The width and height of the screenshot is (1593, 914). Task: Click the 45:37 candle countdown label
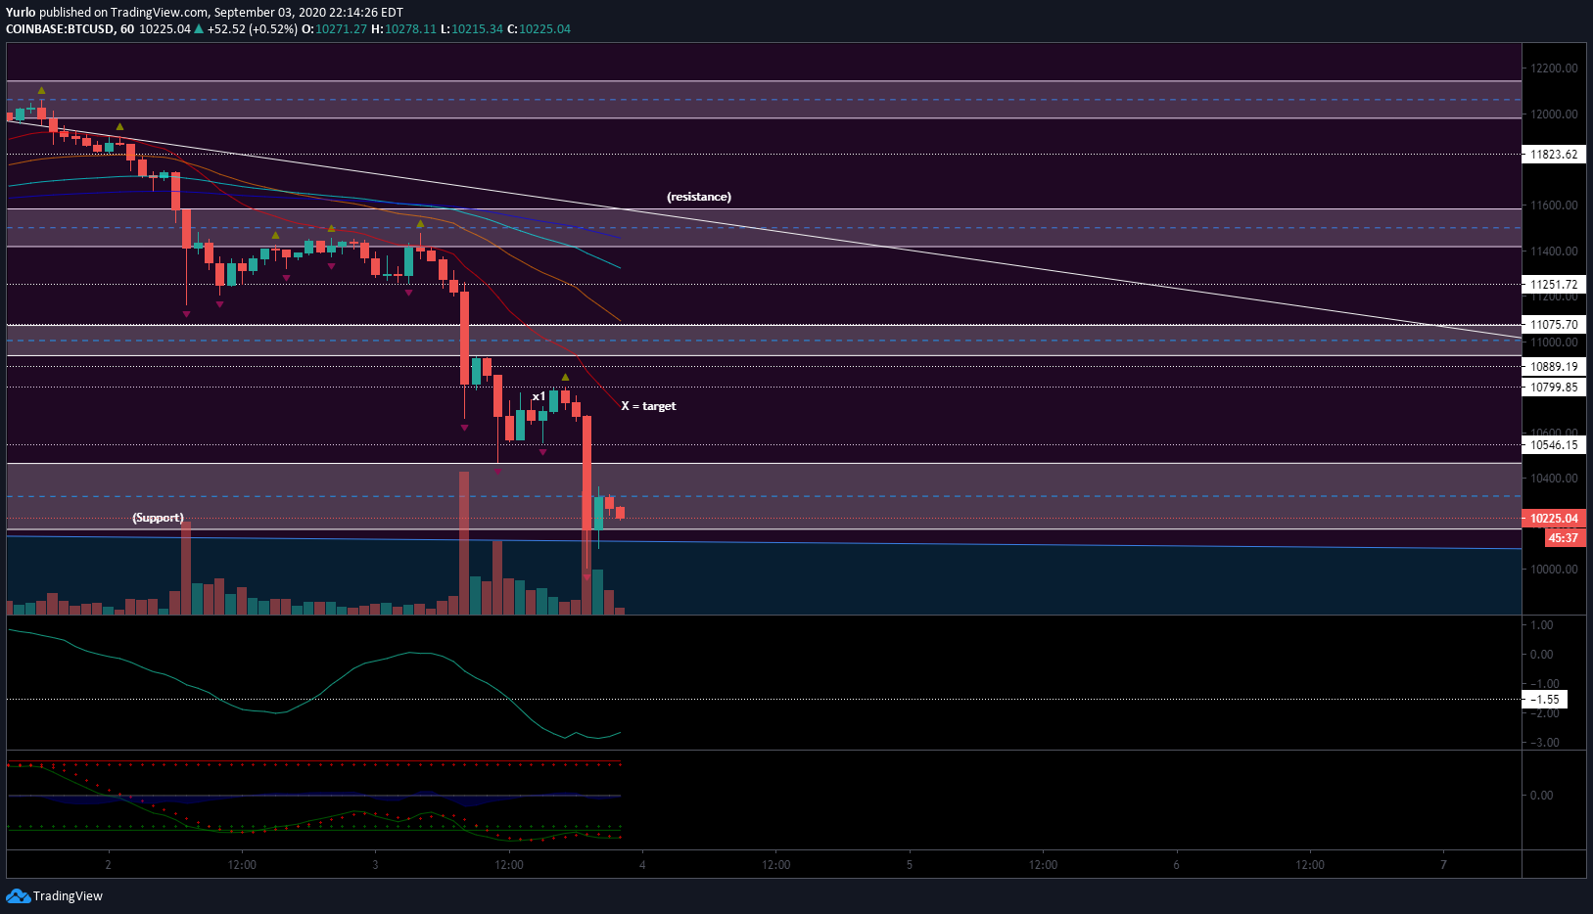(x=1564, y=538)
